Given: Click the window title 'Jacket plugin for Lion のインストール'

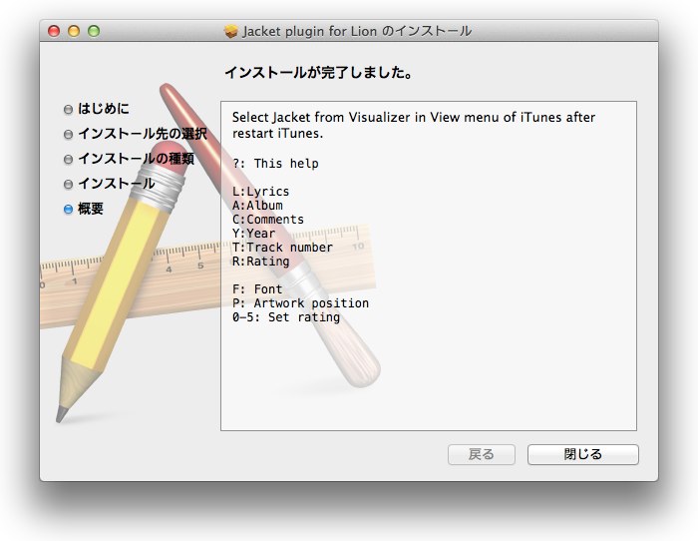Looking at the screenshot, I should click(357, 31).
